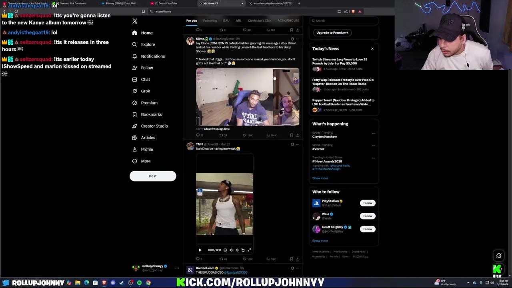
Task: Reply to the Slime tweet
Action: click(200, 135)
